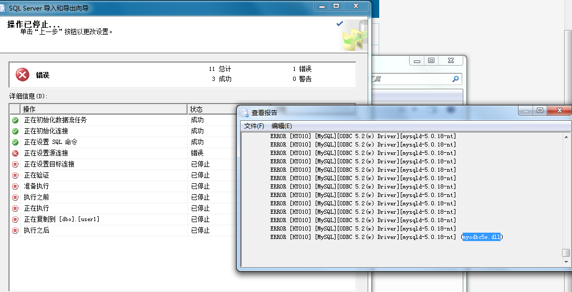This screenshot has height=292, width=572.
Task: Click success icon beside 正在设置 SQL 命令
Action: point(15,142)
